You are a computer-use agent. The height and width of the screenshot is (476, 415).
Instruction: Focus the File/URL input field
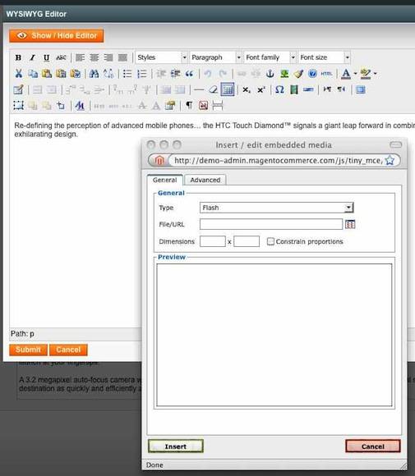pyautogui.click(x=271, y=224)
